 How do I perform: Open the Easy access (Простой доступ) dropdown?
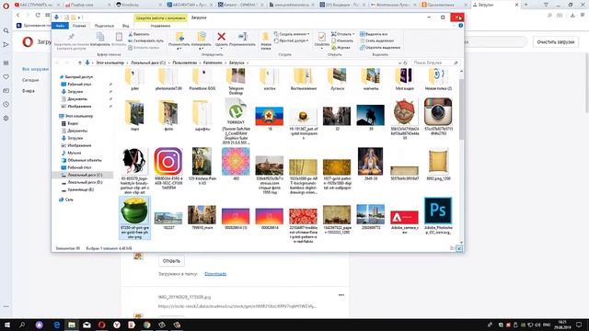tap(291, 40)
